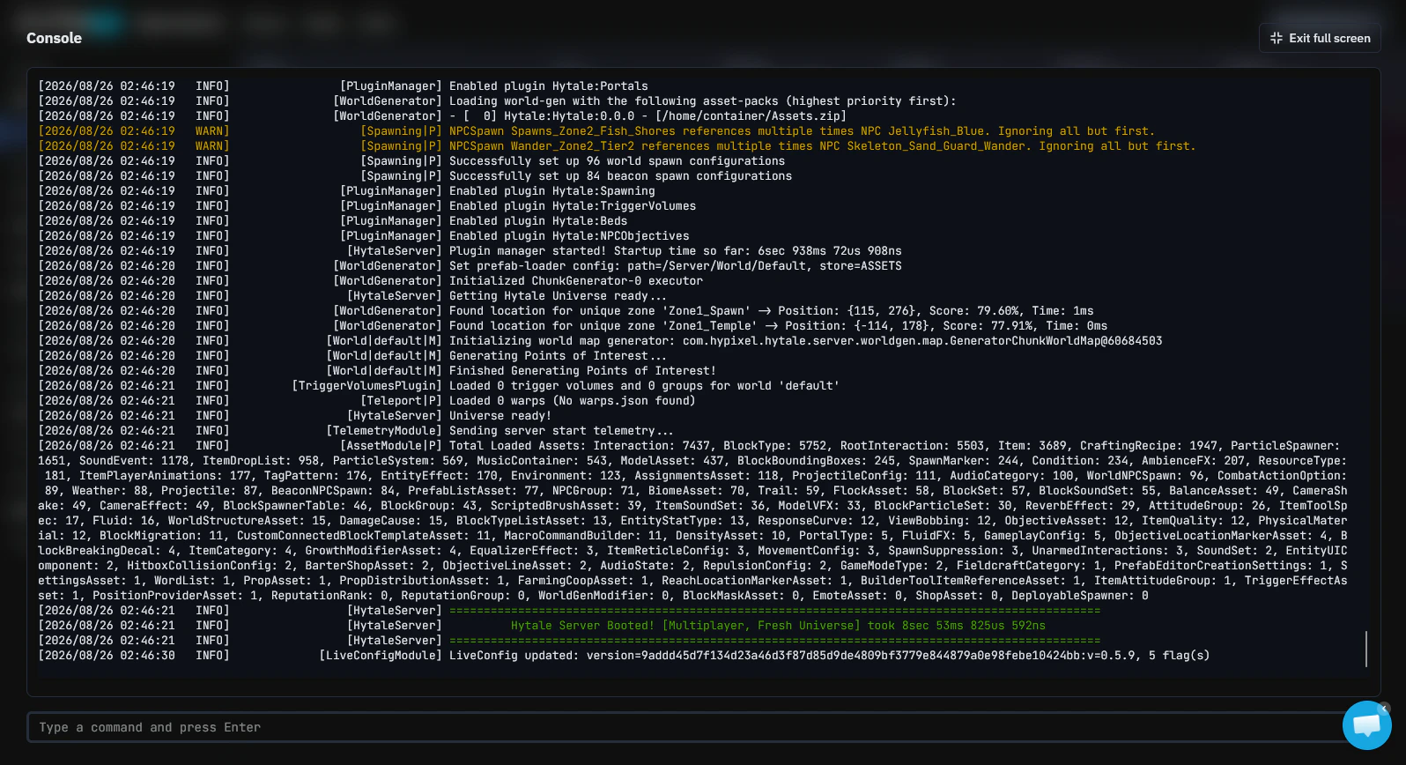Click 'Total Loaded Assets: Interaction: 7437' text
The height and width of the screenshot is (765, 1406).
[580, 446]
